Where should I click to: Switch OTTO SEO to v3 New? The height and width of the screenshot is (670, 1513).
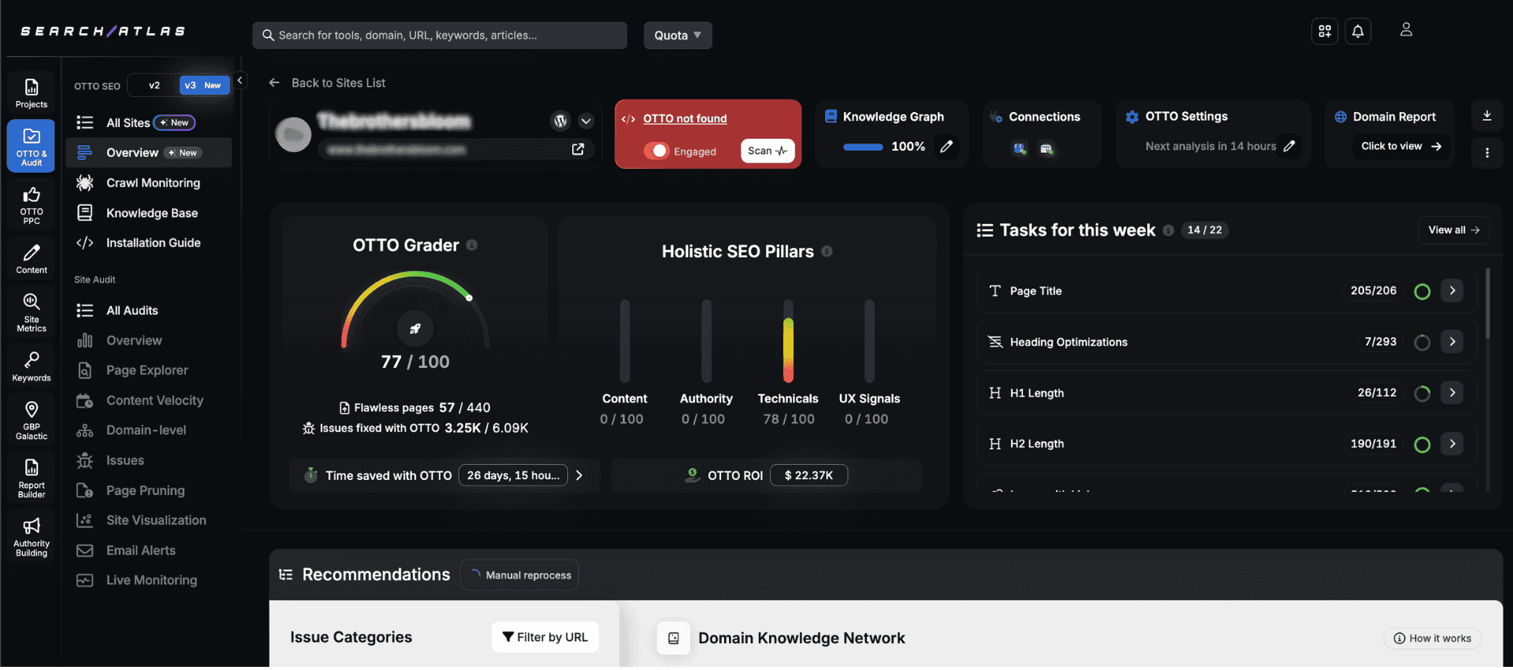[204, 85]
